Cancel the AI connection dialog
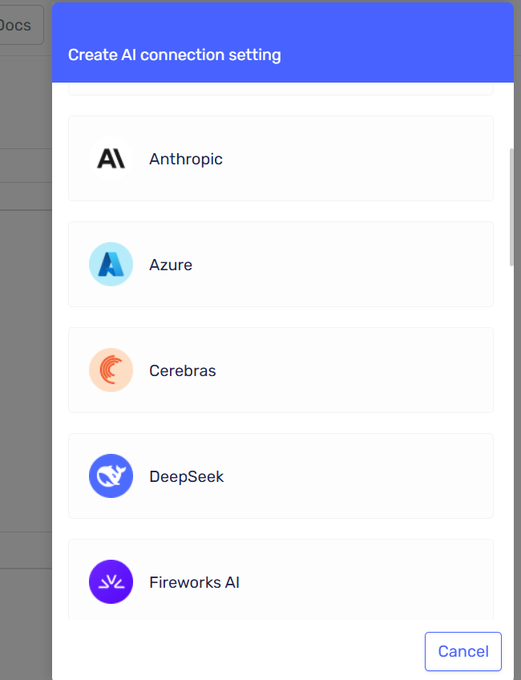Image resolution: width=521 pixels, height=680 pixels. point(463,651)
